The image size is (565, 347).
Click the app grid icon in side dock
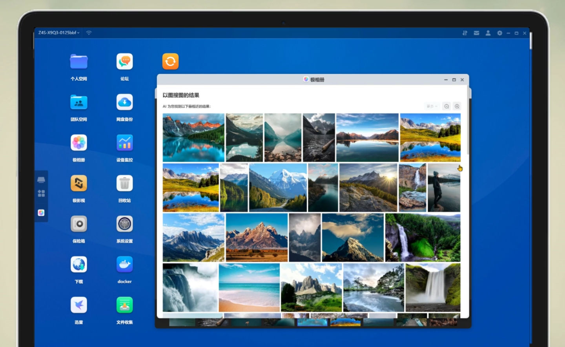(x=41, y=193)
